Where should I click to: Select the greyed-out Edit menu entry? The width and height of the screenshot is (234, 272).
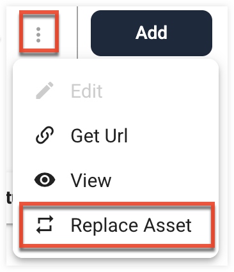coord(116,91)
